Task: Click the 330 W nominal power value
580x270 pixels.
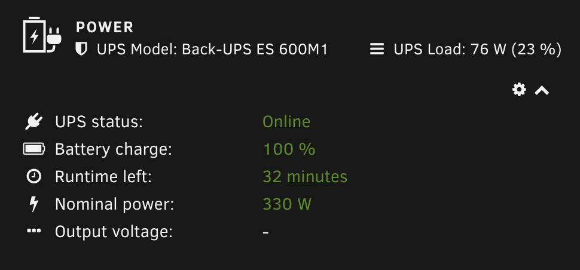Action: click(x=287, y=204)
